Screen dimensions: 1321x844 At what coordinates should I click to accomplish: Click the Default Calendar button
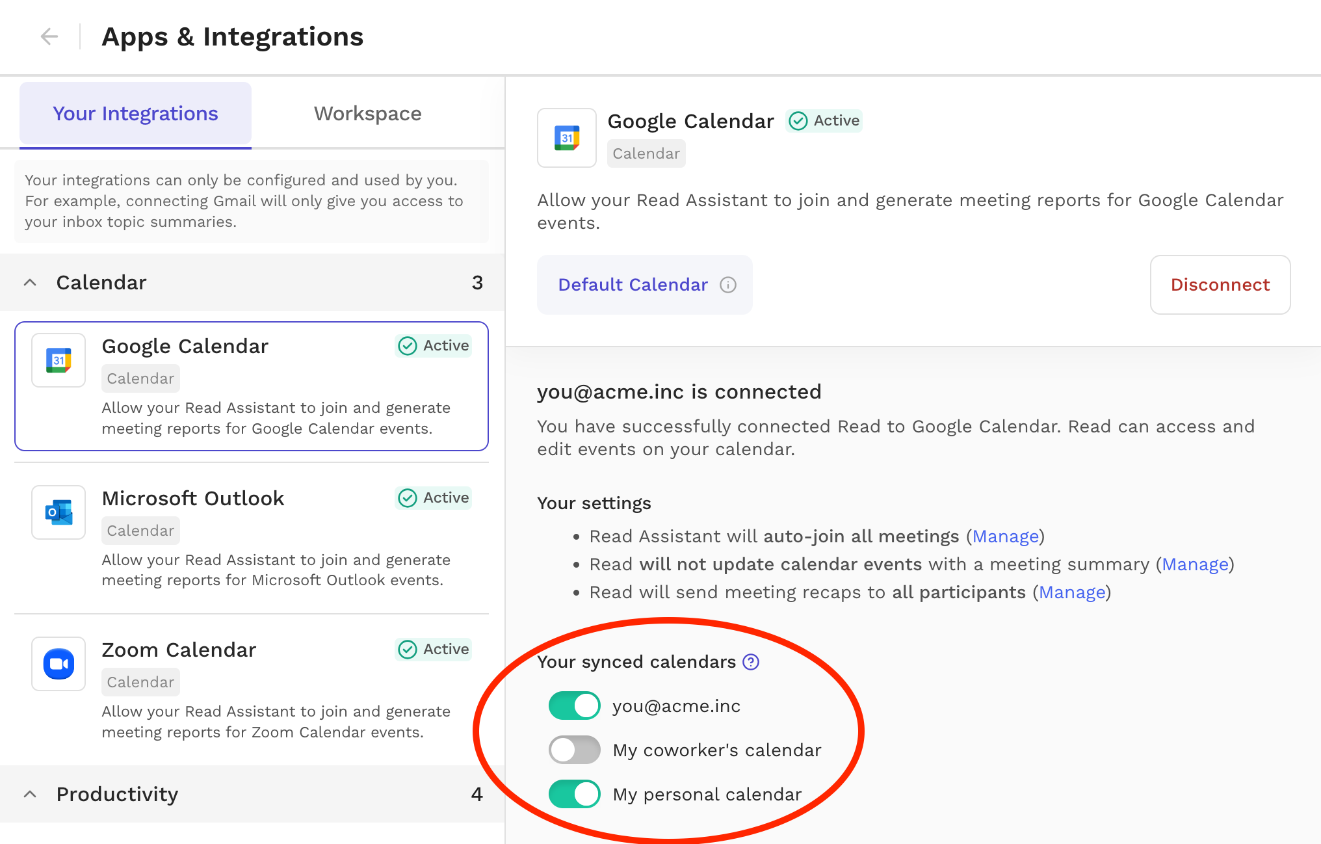coord(645,285)
